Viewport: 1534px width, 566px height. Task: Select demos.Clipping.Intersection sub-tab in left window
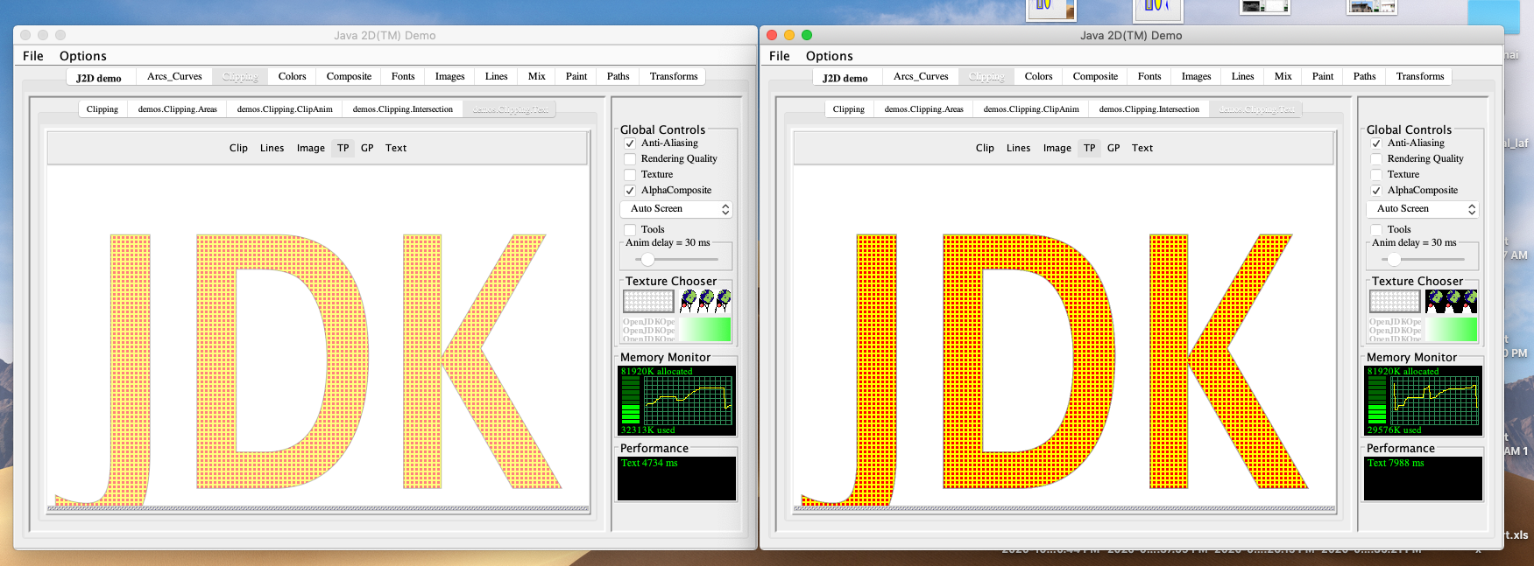click(x=403, y=109)
